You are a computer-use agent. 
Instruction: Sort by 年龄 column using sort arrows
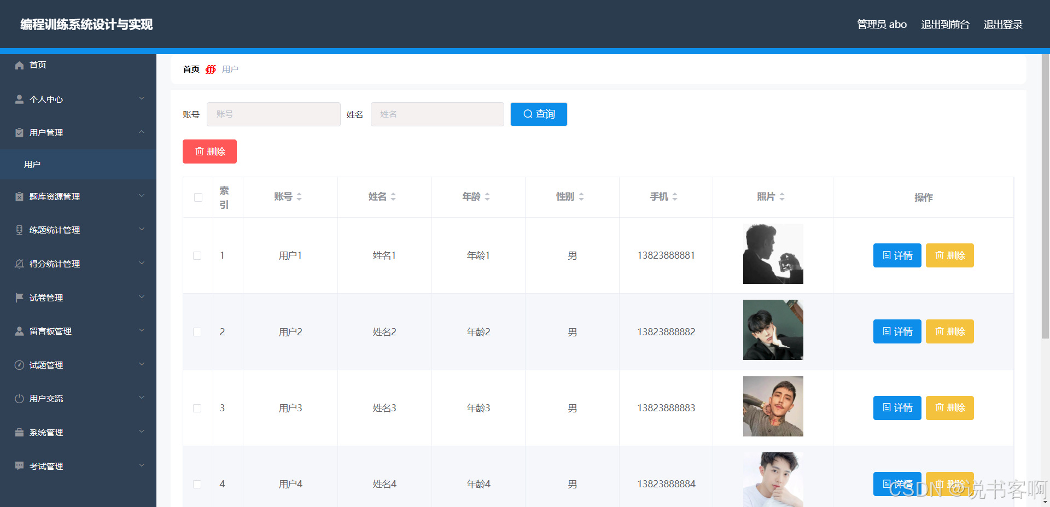tap(487, 197)
